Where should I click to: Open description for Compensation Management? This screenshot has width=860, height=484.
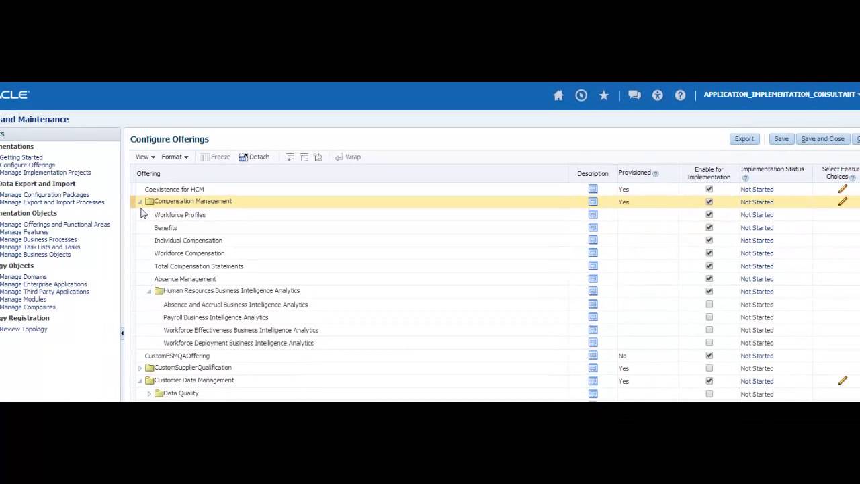coord(593,202)
